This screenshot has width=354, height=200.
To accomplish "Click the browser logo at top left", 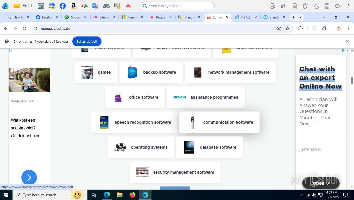I will pyautogui.click(x=5, y=6).
